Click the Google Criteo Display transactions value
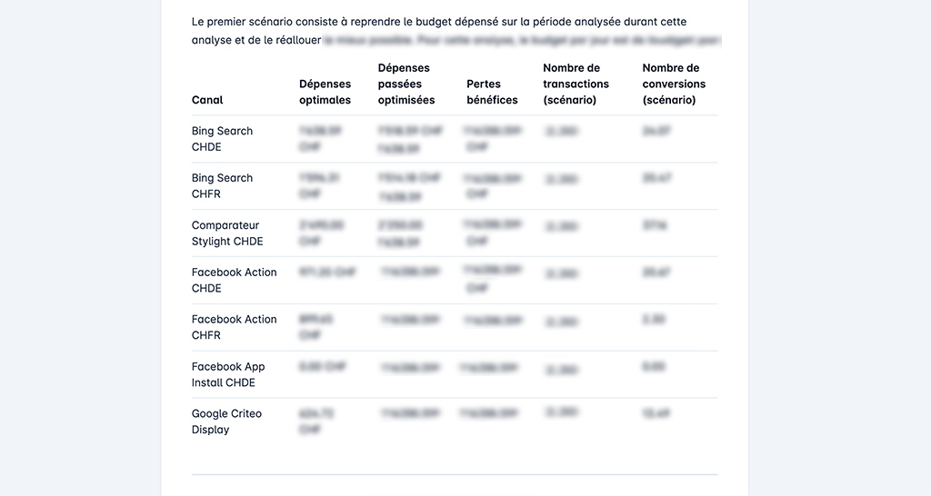 tap(561, 412)
